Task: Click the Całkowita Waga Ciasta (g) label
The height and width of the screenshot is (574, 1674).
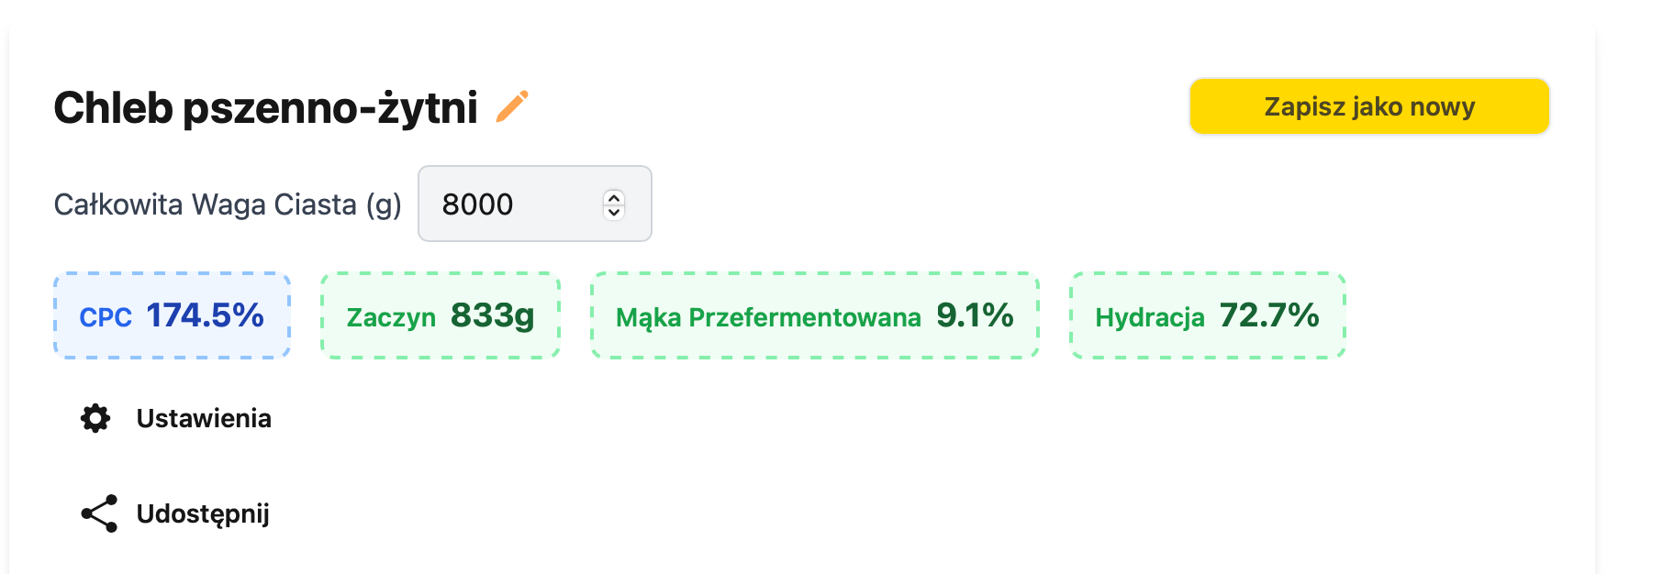Action: [x=228, y=204]
